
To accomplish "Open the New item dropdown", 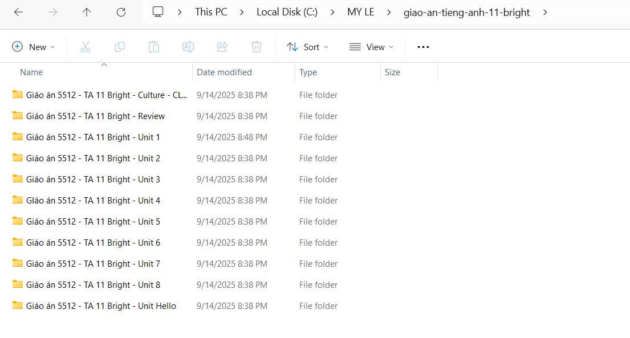I will [x=34, y=47].
